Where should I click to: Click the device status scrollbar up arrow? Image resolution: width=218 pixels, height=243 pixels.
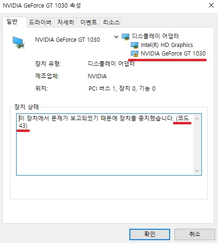click(x=197, y=119)
